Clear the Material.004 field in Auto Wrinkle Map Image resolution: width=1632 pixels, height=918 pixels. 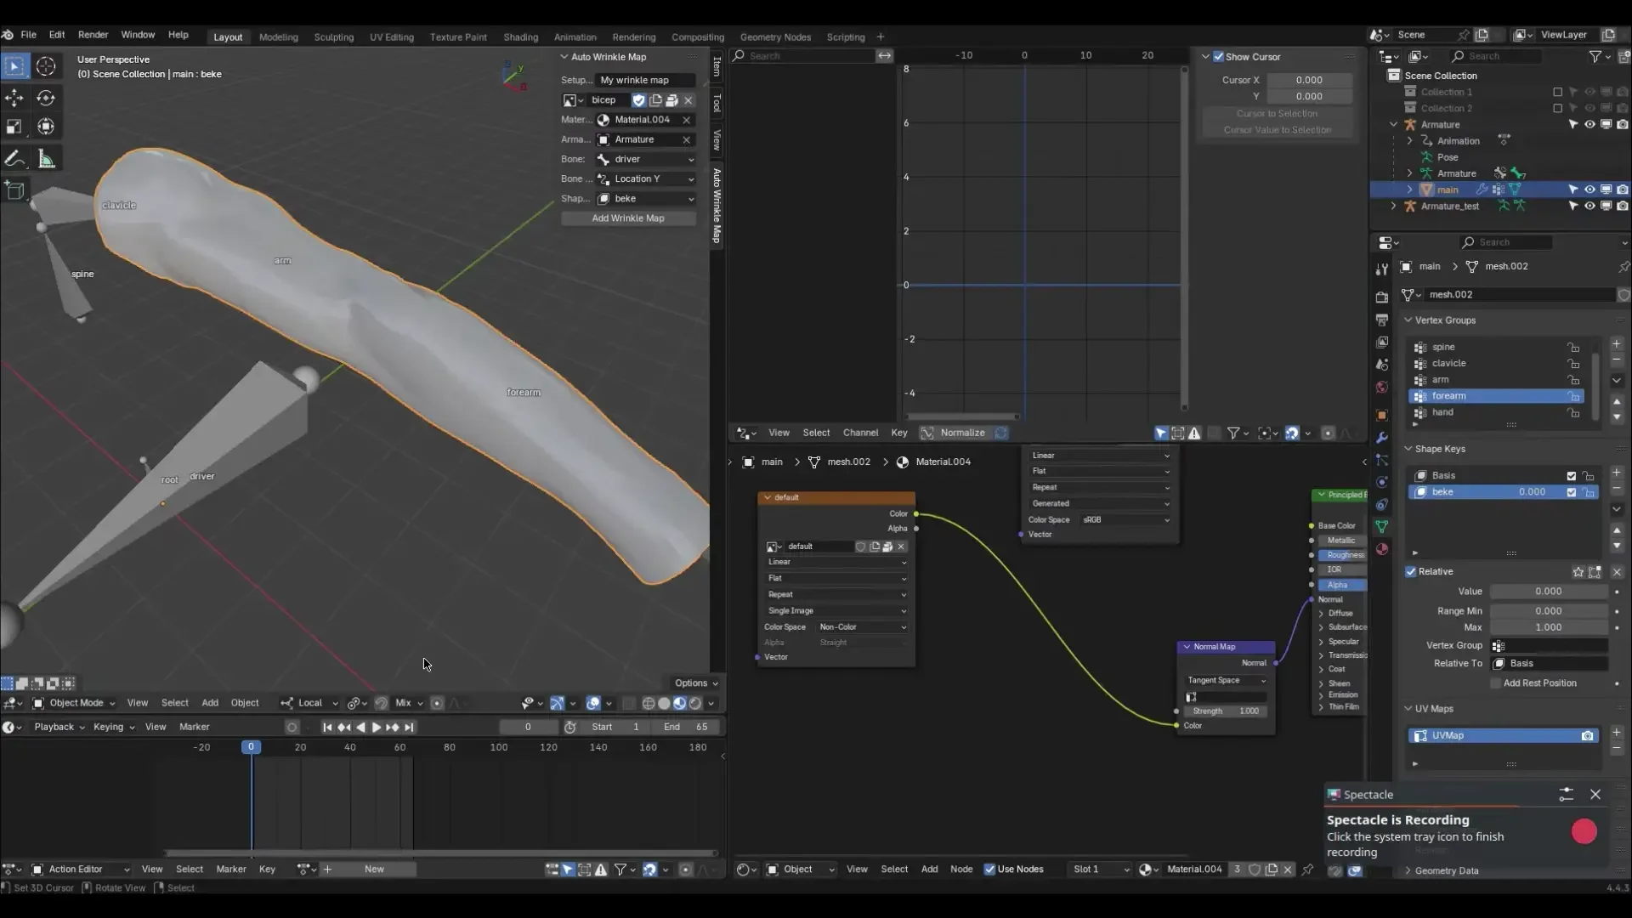click(686, 120)
